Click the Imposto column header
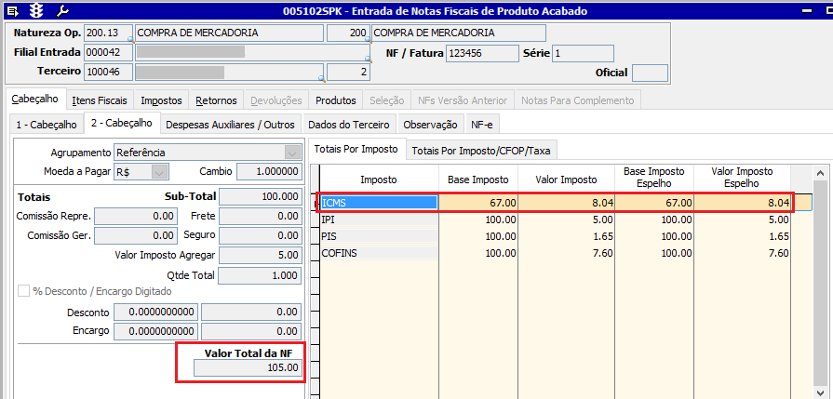The height and width of the screenshot is (399, 833). [379, 180]
